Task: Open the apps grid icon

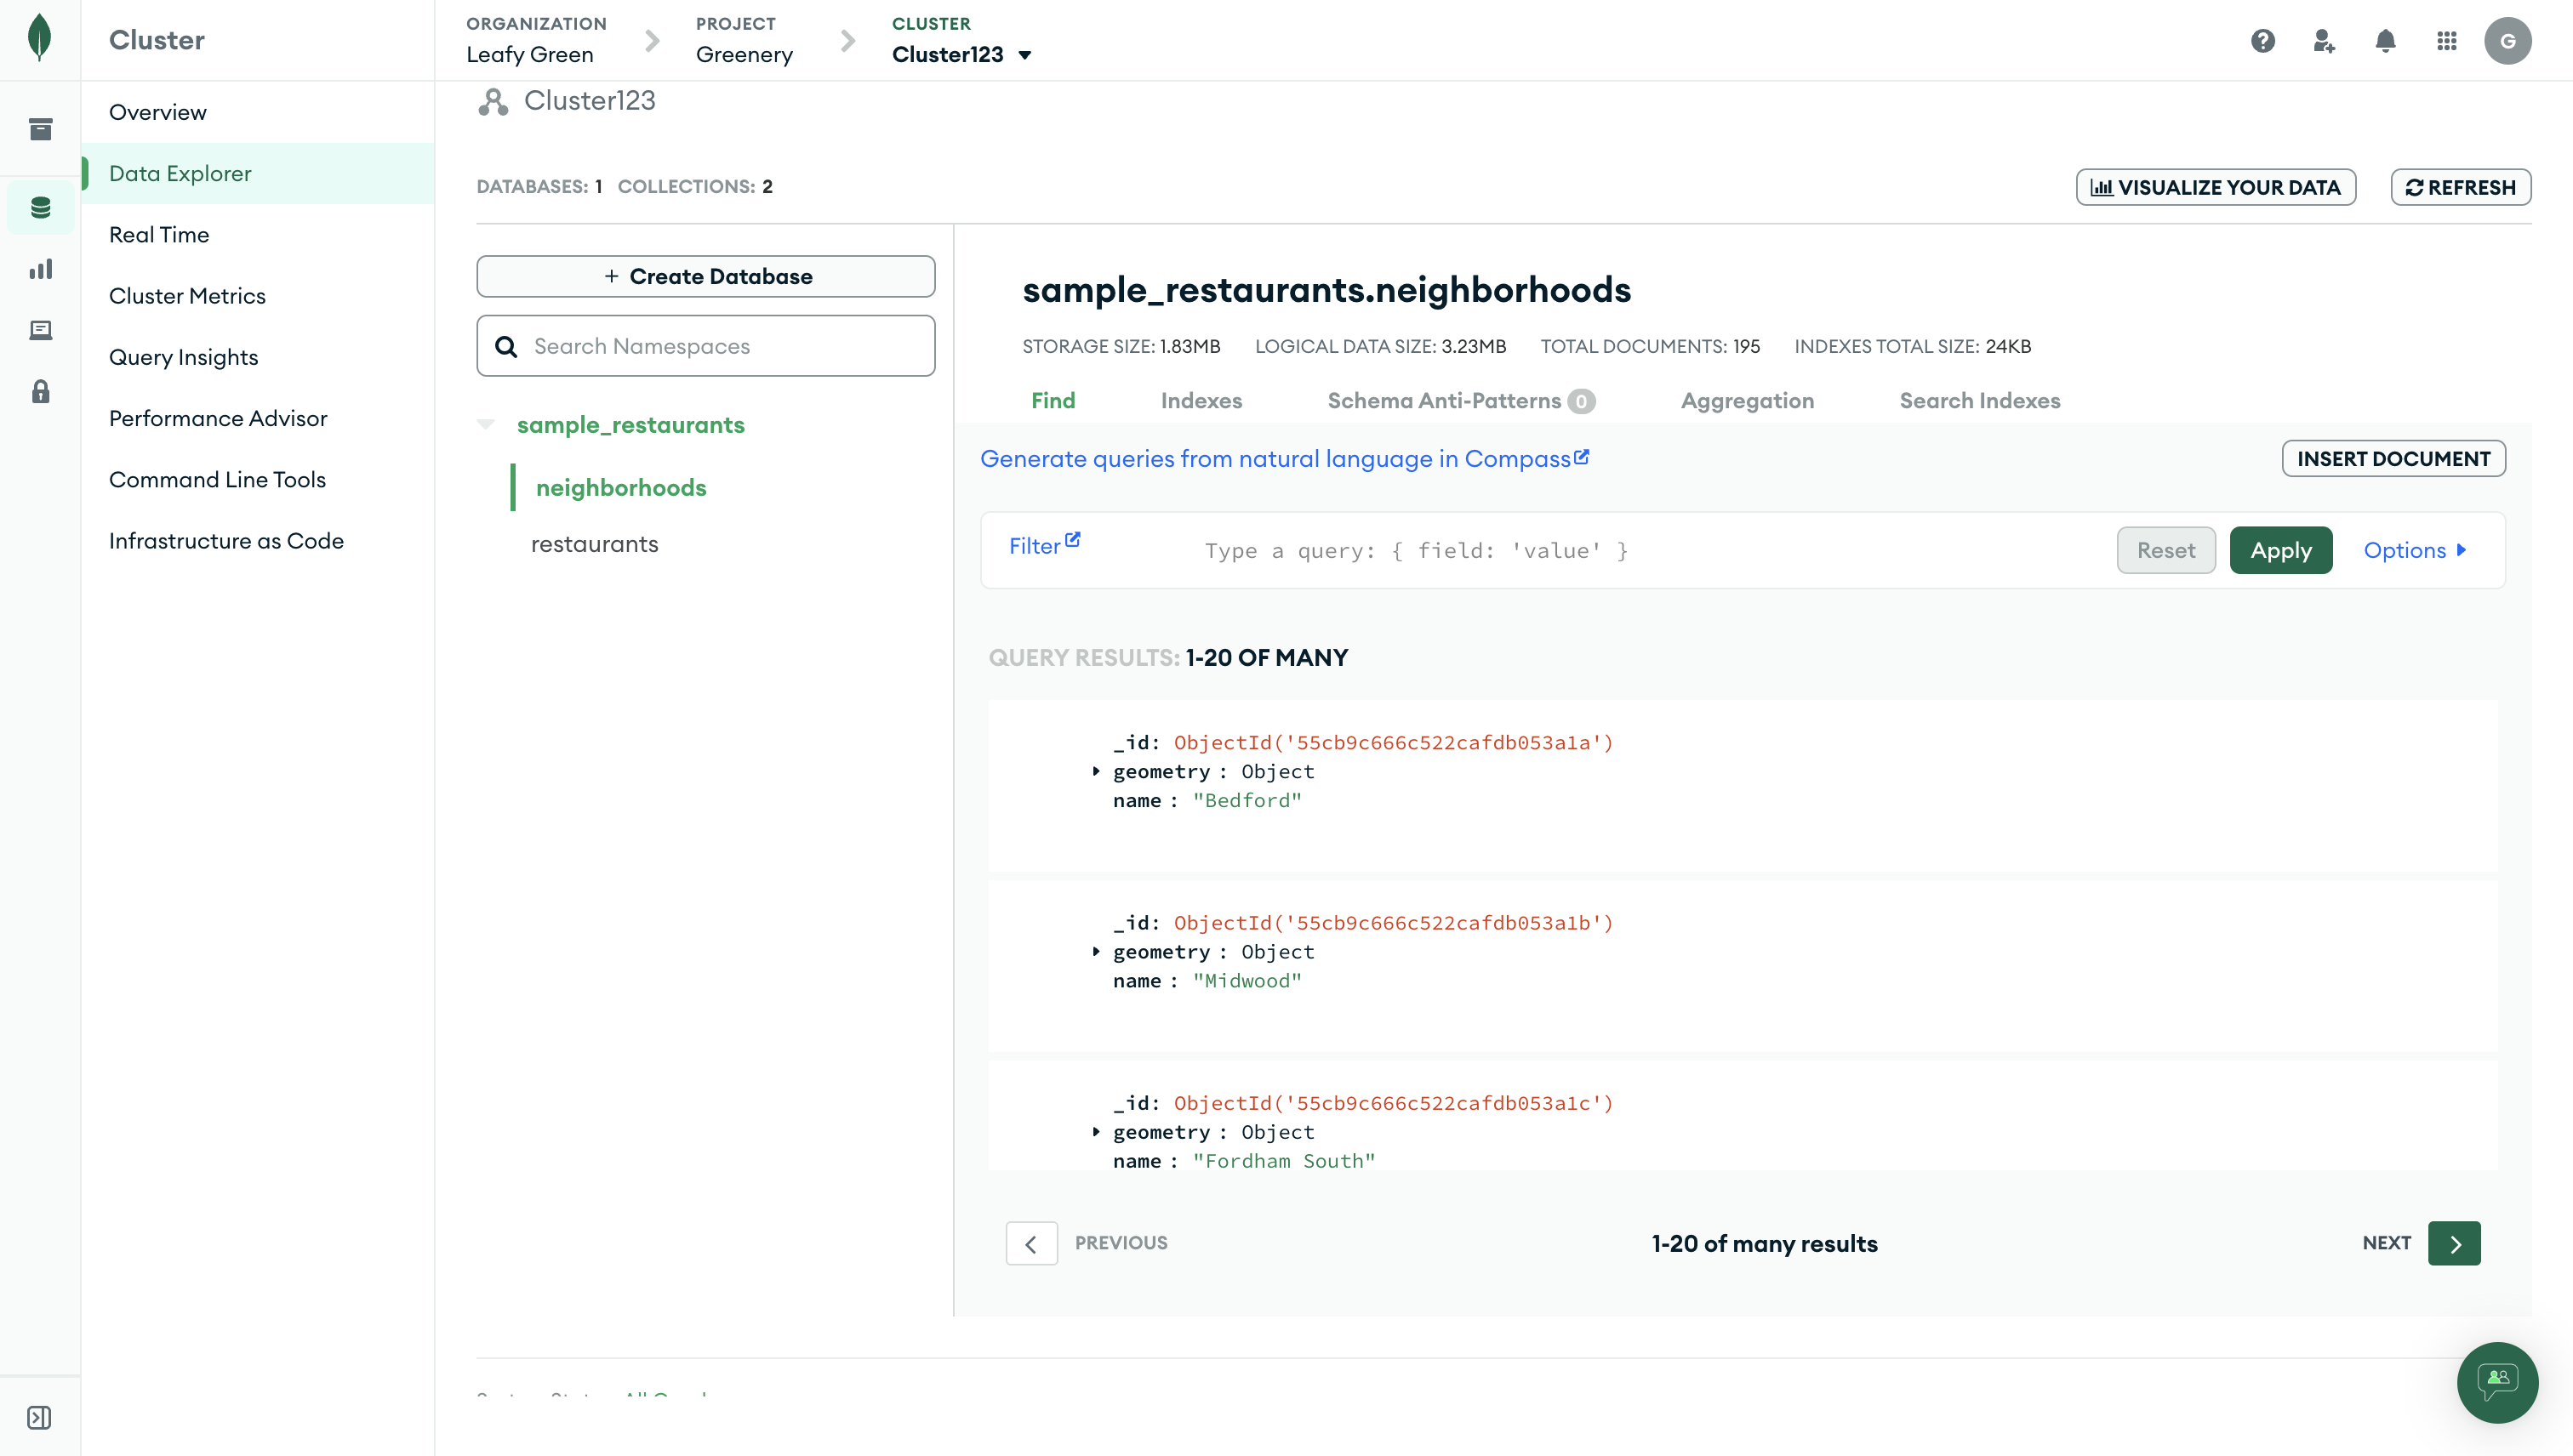Action: click(2447, 40)
